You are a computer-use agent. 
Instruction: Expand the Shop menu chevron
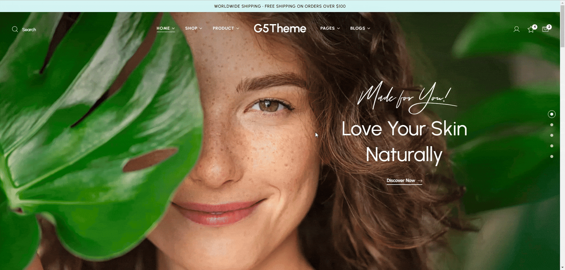tap(201, 28)
